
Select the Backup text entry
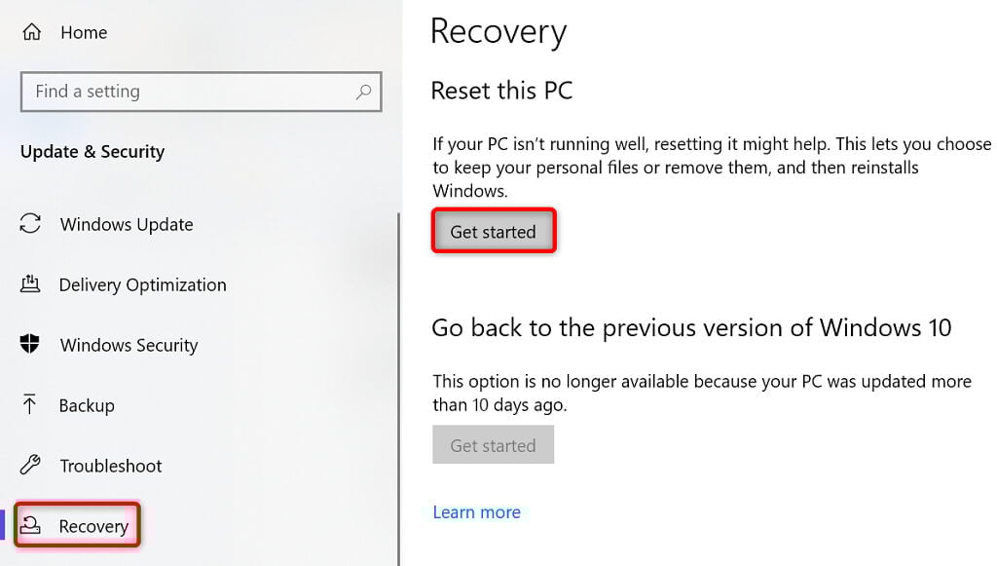[87, 405]
